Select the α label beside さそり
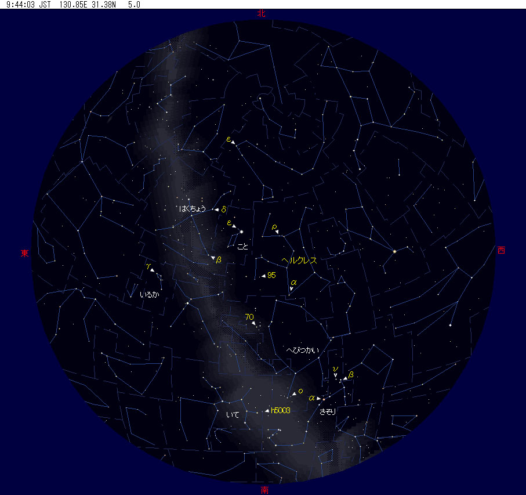 click(x=311, y=398)
